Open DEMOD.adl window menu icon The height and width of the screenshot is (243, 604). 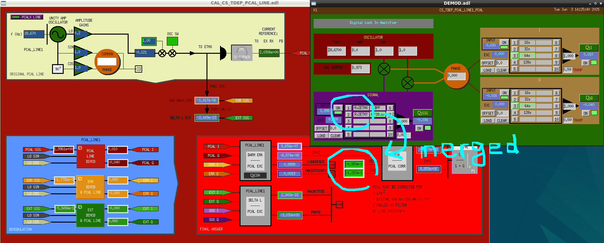point(314,3)
